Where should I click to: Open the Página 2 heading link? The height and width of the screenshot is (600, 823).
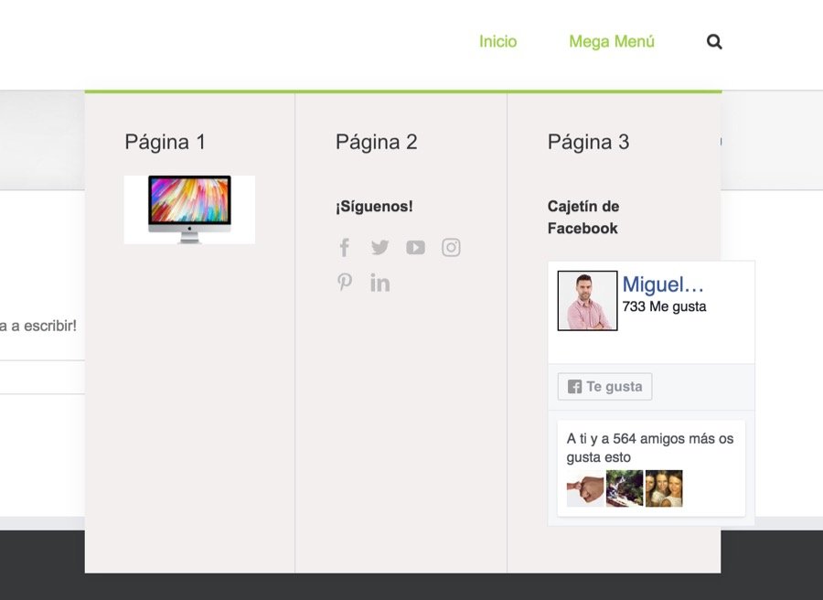tap(377, 142)
